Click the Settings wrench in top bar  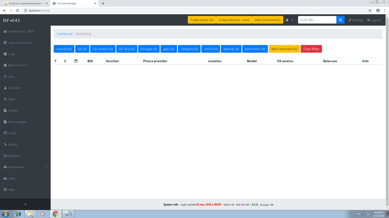(355, 20)
